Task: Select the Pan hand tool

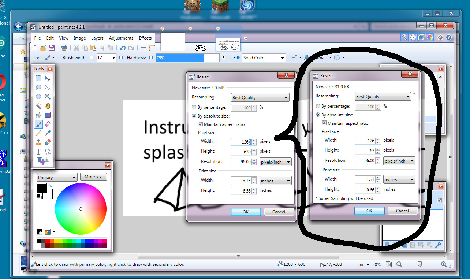Action: (x=48, y=106)
